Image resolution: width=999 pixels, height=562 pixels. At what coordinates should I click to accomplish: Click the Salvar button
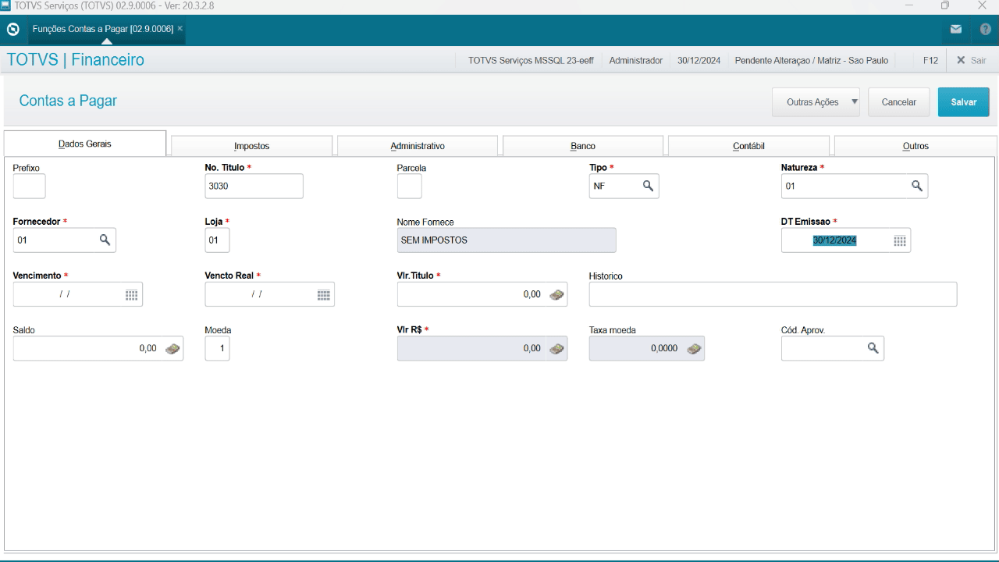tap(964, 102)
